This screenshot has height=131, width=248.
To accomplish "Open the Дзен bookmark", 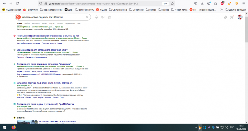I will [x=69, y=10].
